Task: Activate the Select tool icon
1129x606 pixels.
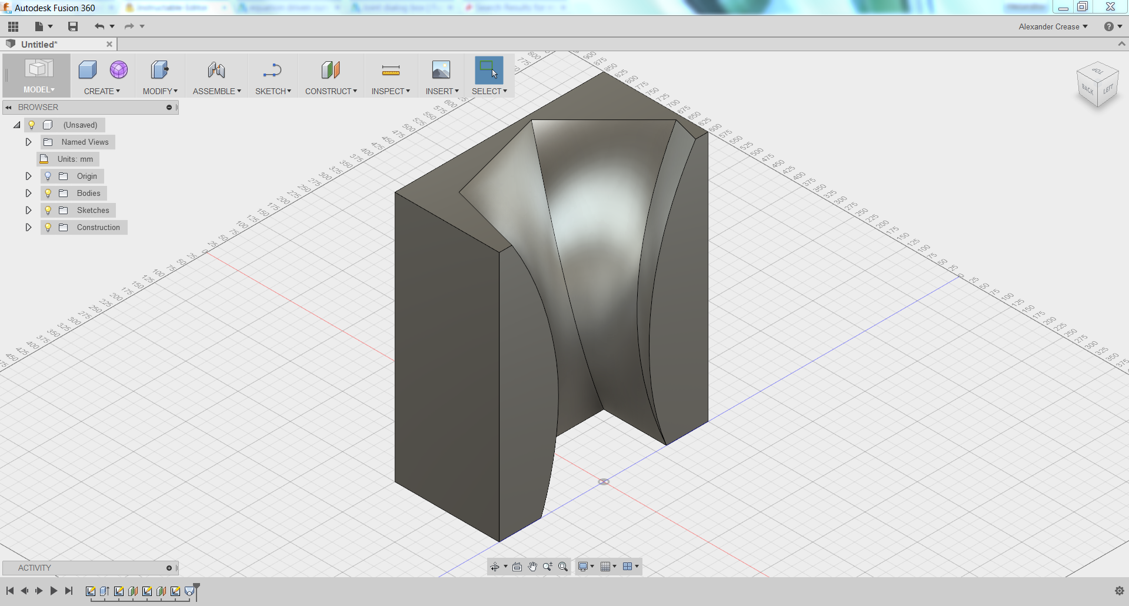Action: (489, 70)
